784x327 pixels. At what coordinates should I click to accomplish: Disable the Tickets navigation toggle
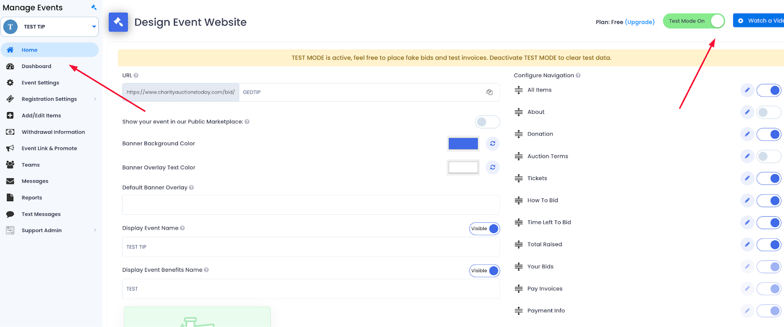(x=769, y=178)
